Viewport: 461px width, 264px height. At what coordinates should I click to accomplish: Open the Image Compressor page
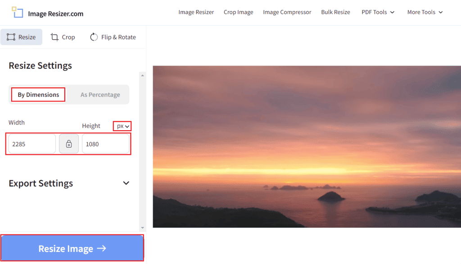[287, 12]
